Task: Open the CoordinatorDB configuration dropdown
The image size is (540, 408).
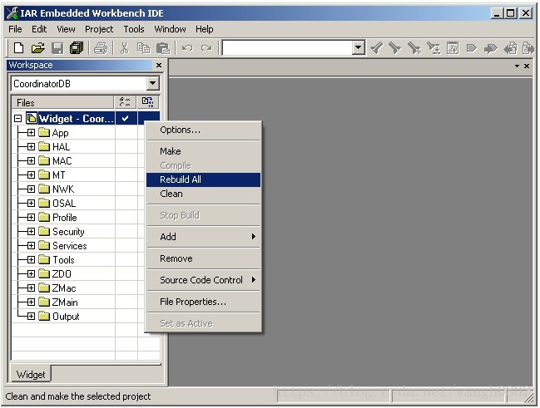Action: point(152,84)
